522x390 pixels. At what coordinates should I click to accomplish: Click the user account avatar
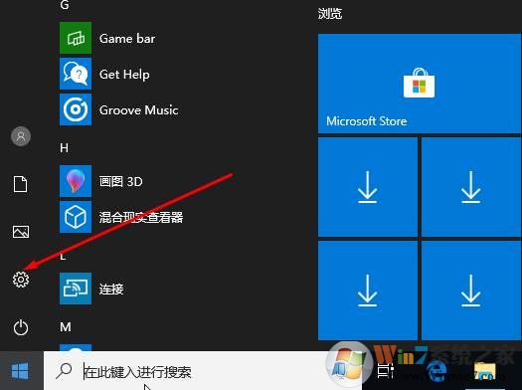coord(21,136)
